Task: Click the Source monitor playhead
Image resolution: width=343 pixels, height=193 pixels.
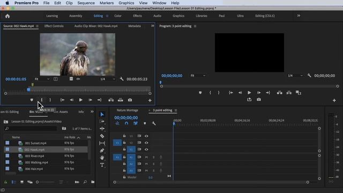Action: pyautogui.click(x=28, y=90)
